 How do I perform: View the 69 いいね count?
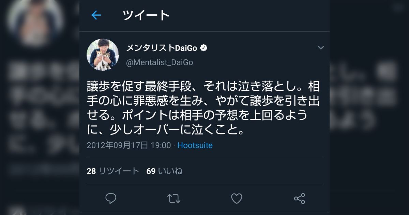(x=165, y=171)
